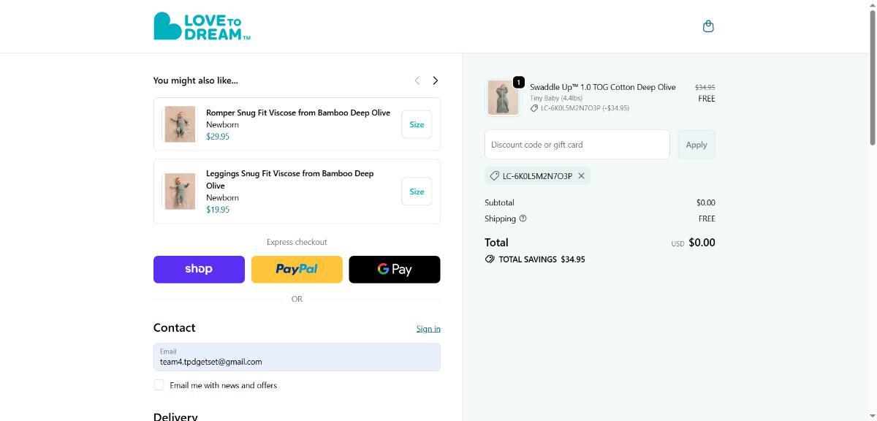Click the Email contact field
The width and height of the screenshot is (877, 421).
pos(297,357)
